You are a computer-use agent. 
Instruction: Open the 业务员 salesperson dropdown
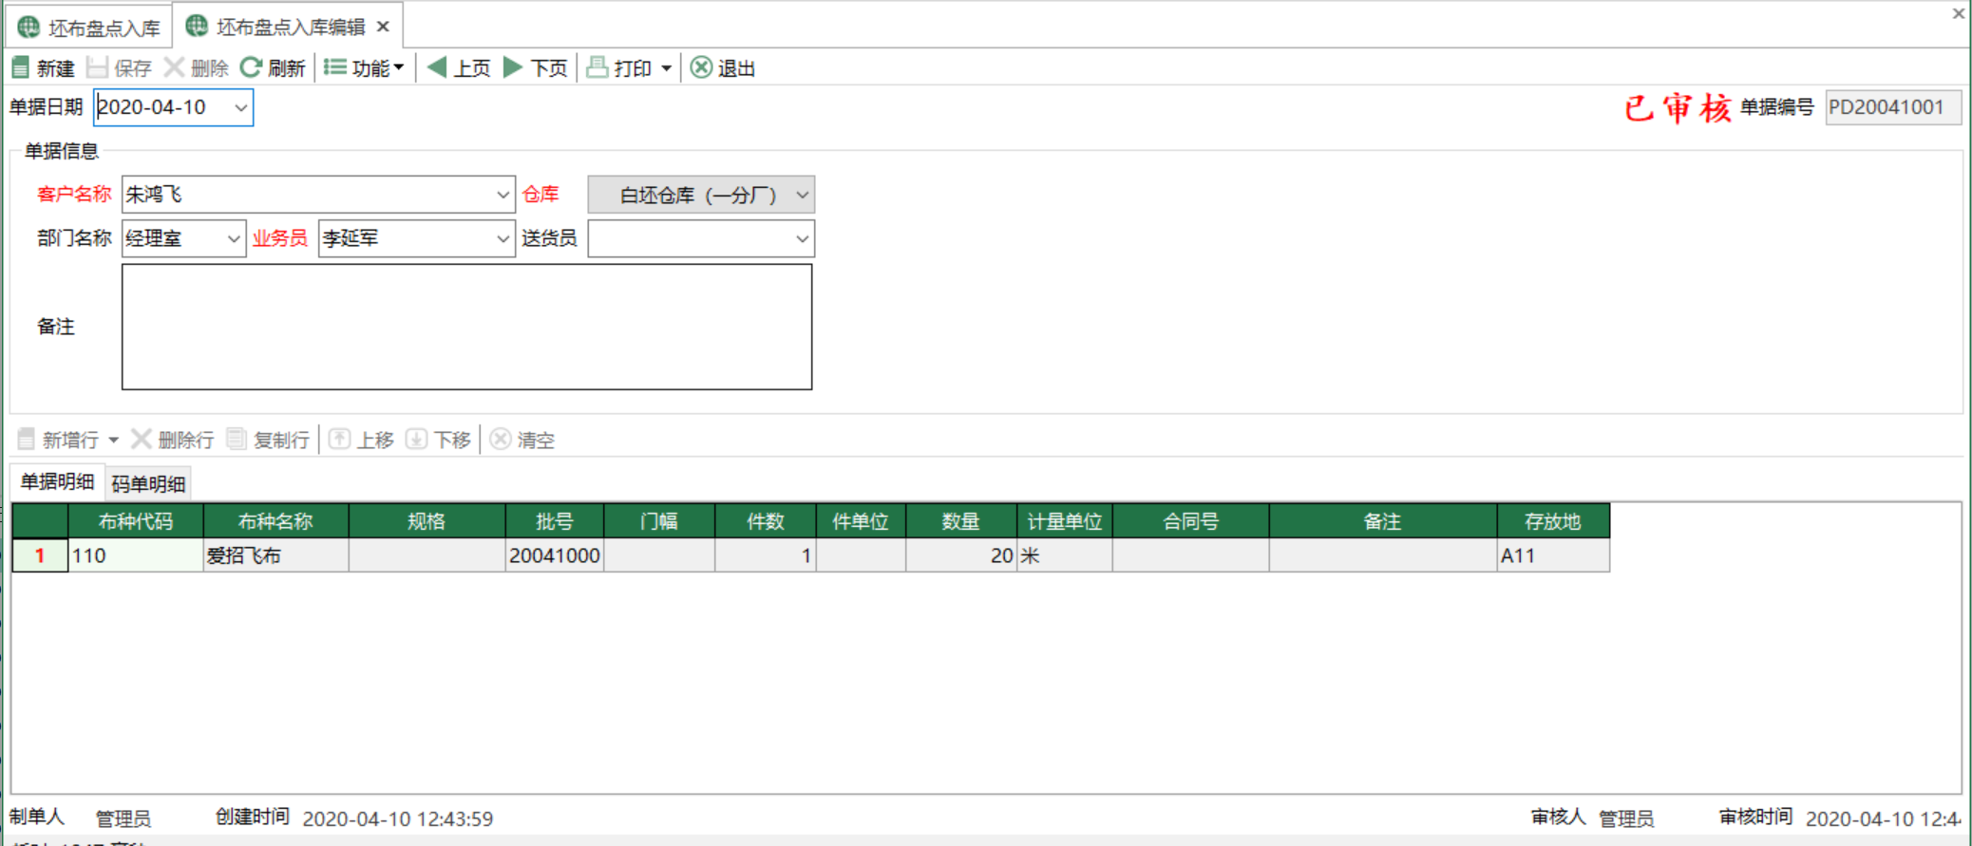pyautogui.click(x=502, y=238)
